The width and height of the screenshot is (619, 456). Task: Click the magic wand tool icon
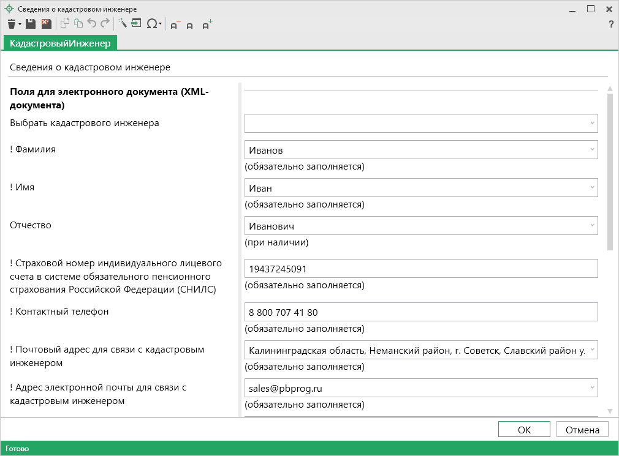point(122,24)
